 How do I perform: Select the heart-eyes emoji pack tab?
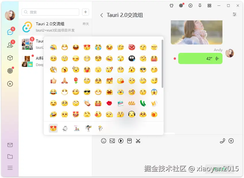(x=53, y=128)
